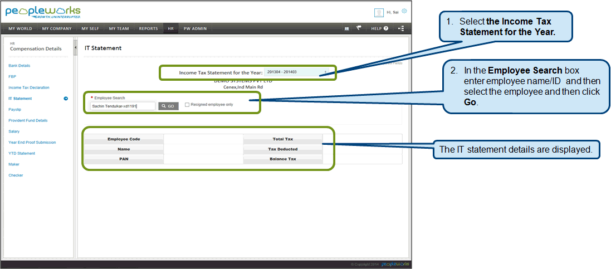
Task: Open the settings gear beside Hi, Sai
Action: click(x=404, y=11)
